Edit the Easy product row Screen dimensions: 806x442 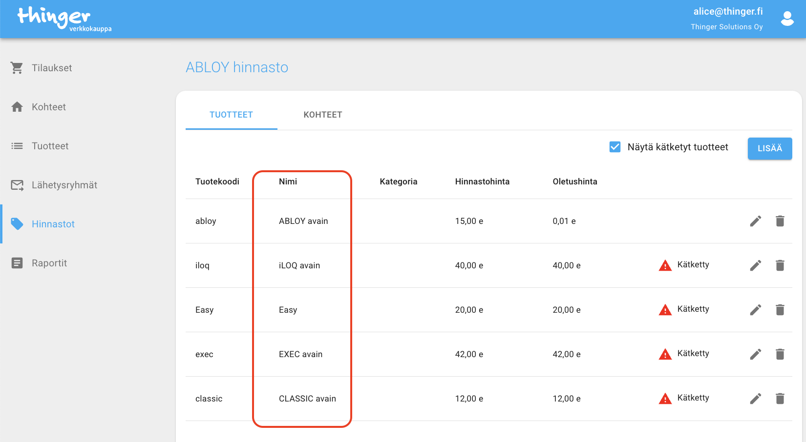756,310
